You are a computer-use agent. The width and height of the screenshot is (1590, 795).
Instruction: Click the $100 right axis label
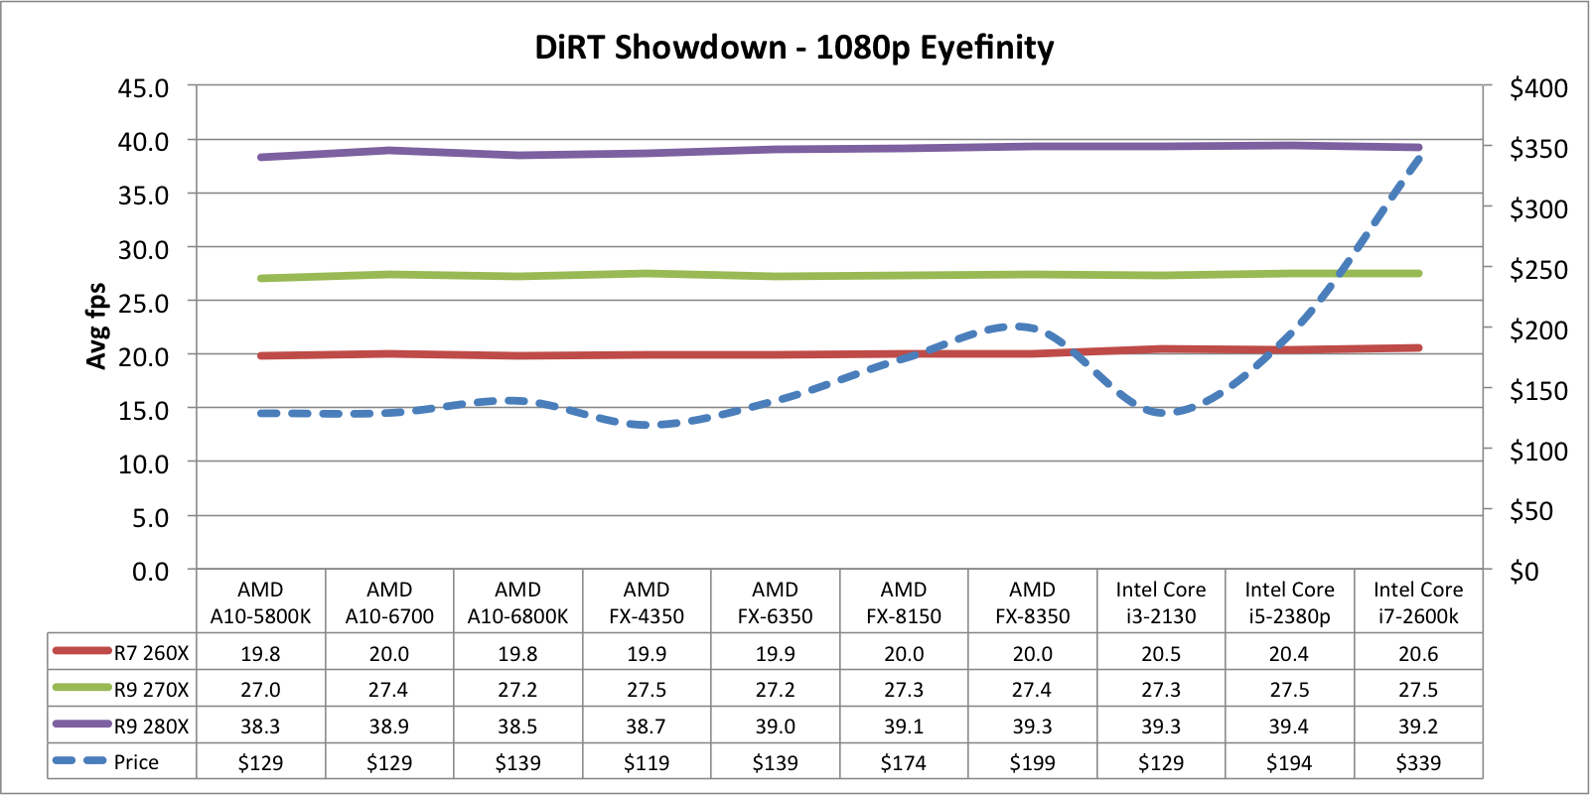(1538, 452)
